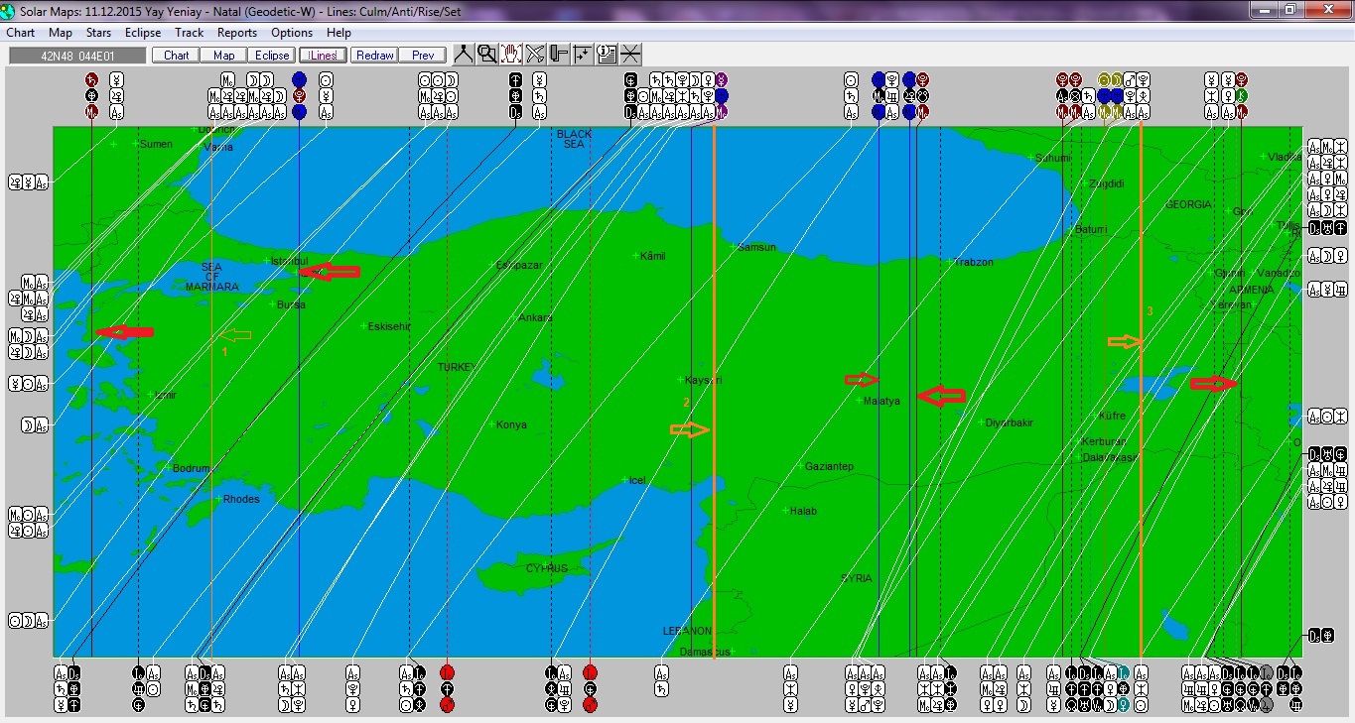Image resolution: width=1355 pixels, height=723 pixels.
Task: Click the crossing lines star icon
Action: pyautogui.click(x=630, y=55)
